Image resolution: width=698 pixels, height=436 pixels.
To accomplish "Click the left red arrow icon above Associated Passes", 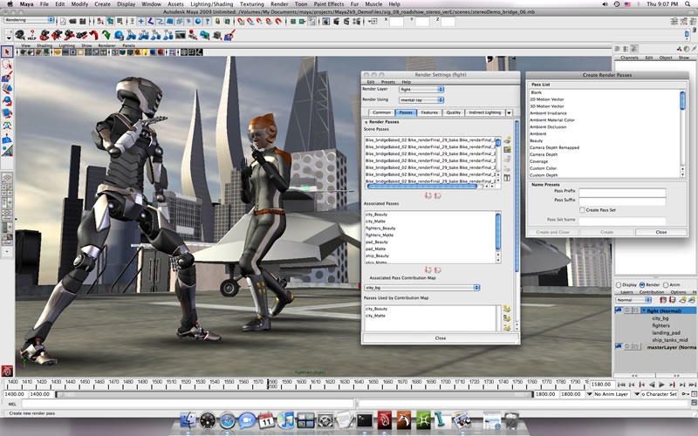I will coord(428,195).
